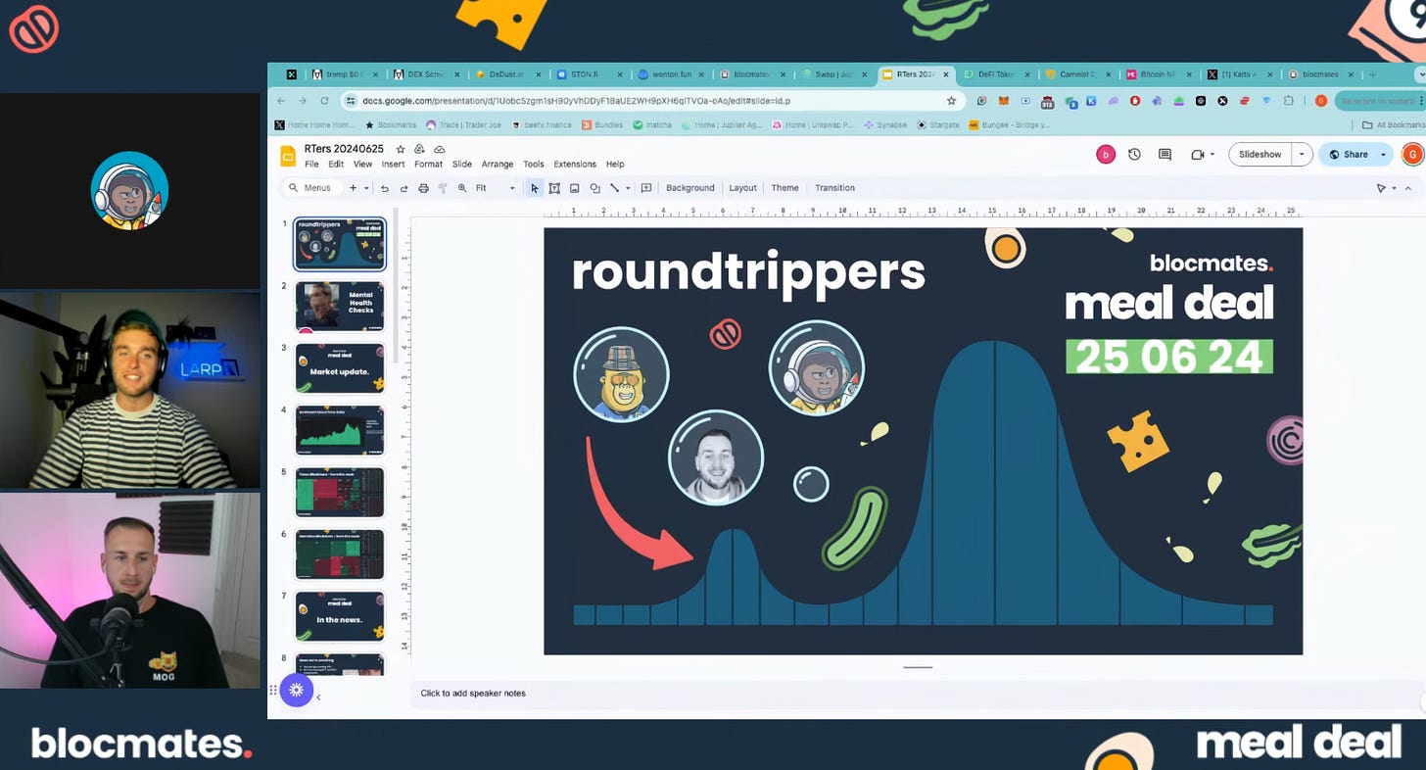Click the browser address bar URL
The image size is (1426, 770).
(x=576, y=100)
